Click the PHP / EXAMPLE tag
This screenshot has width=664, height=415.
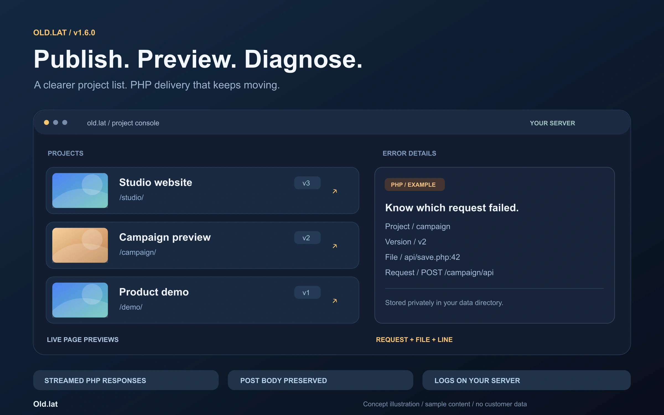[414, 185]
